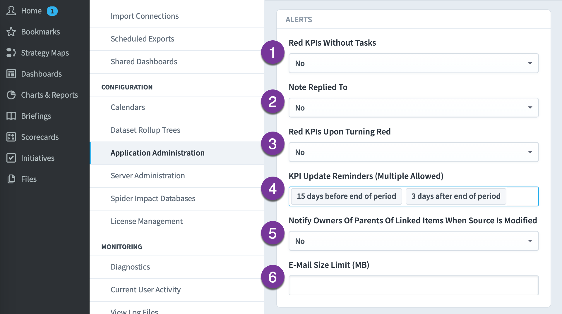Open Note Replied To dropdown
The height and width of the screenshot is (314, 562).
pos(414,108)
